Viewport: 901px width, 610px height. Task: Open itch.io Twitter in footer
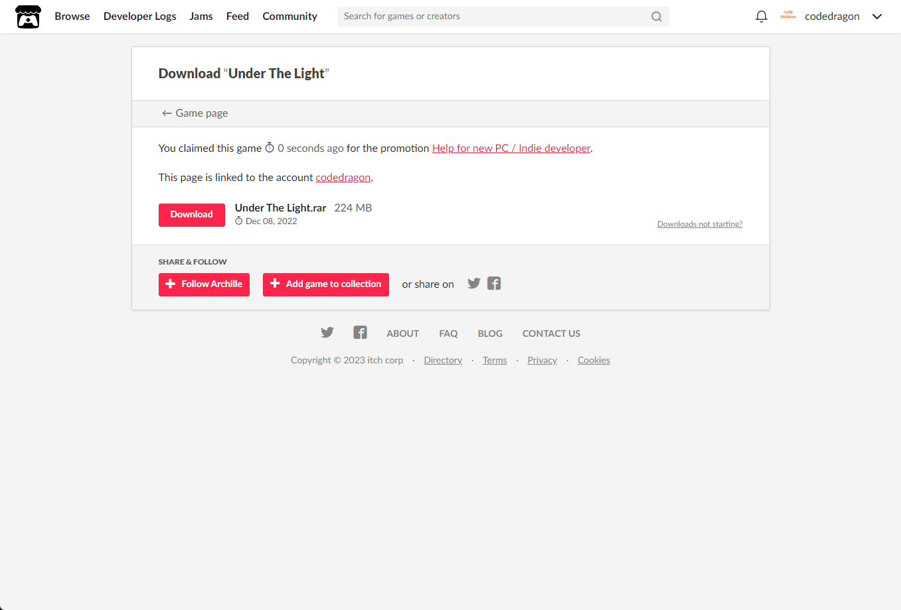coord(327,333)
